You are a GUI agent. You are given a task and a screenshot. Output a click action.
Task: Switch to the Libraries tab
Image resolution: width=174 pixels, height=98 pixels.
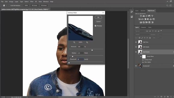(x=143, y=11)
